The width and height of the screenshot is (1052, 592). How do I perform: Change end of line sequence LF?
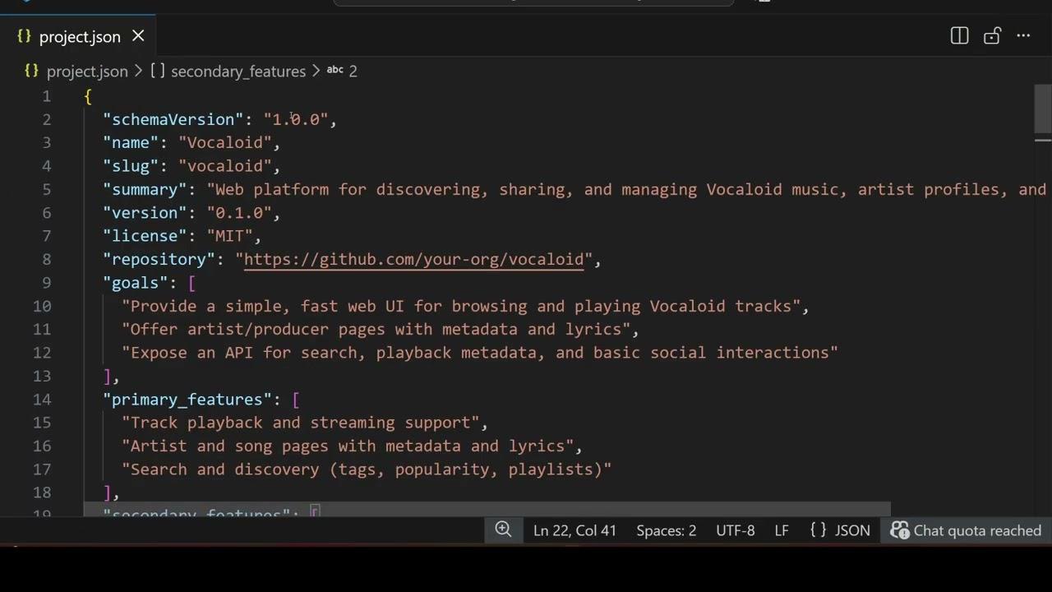pyautogui.click(x=782, y=530)
